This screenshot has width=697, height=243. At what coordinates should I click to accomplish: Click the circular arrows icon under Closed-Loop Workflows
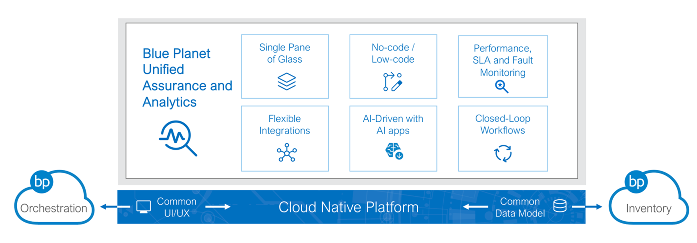click(503, 153)
